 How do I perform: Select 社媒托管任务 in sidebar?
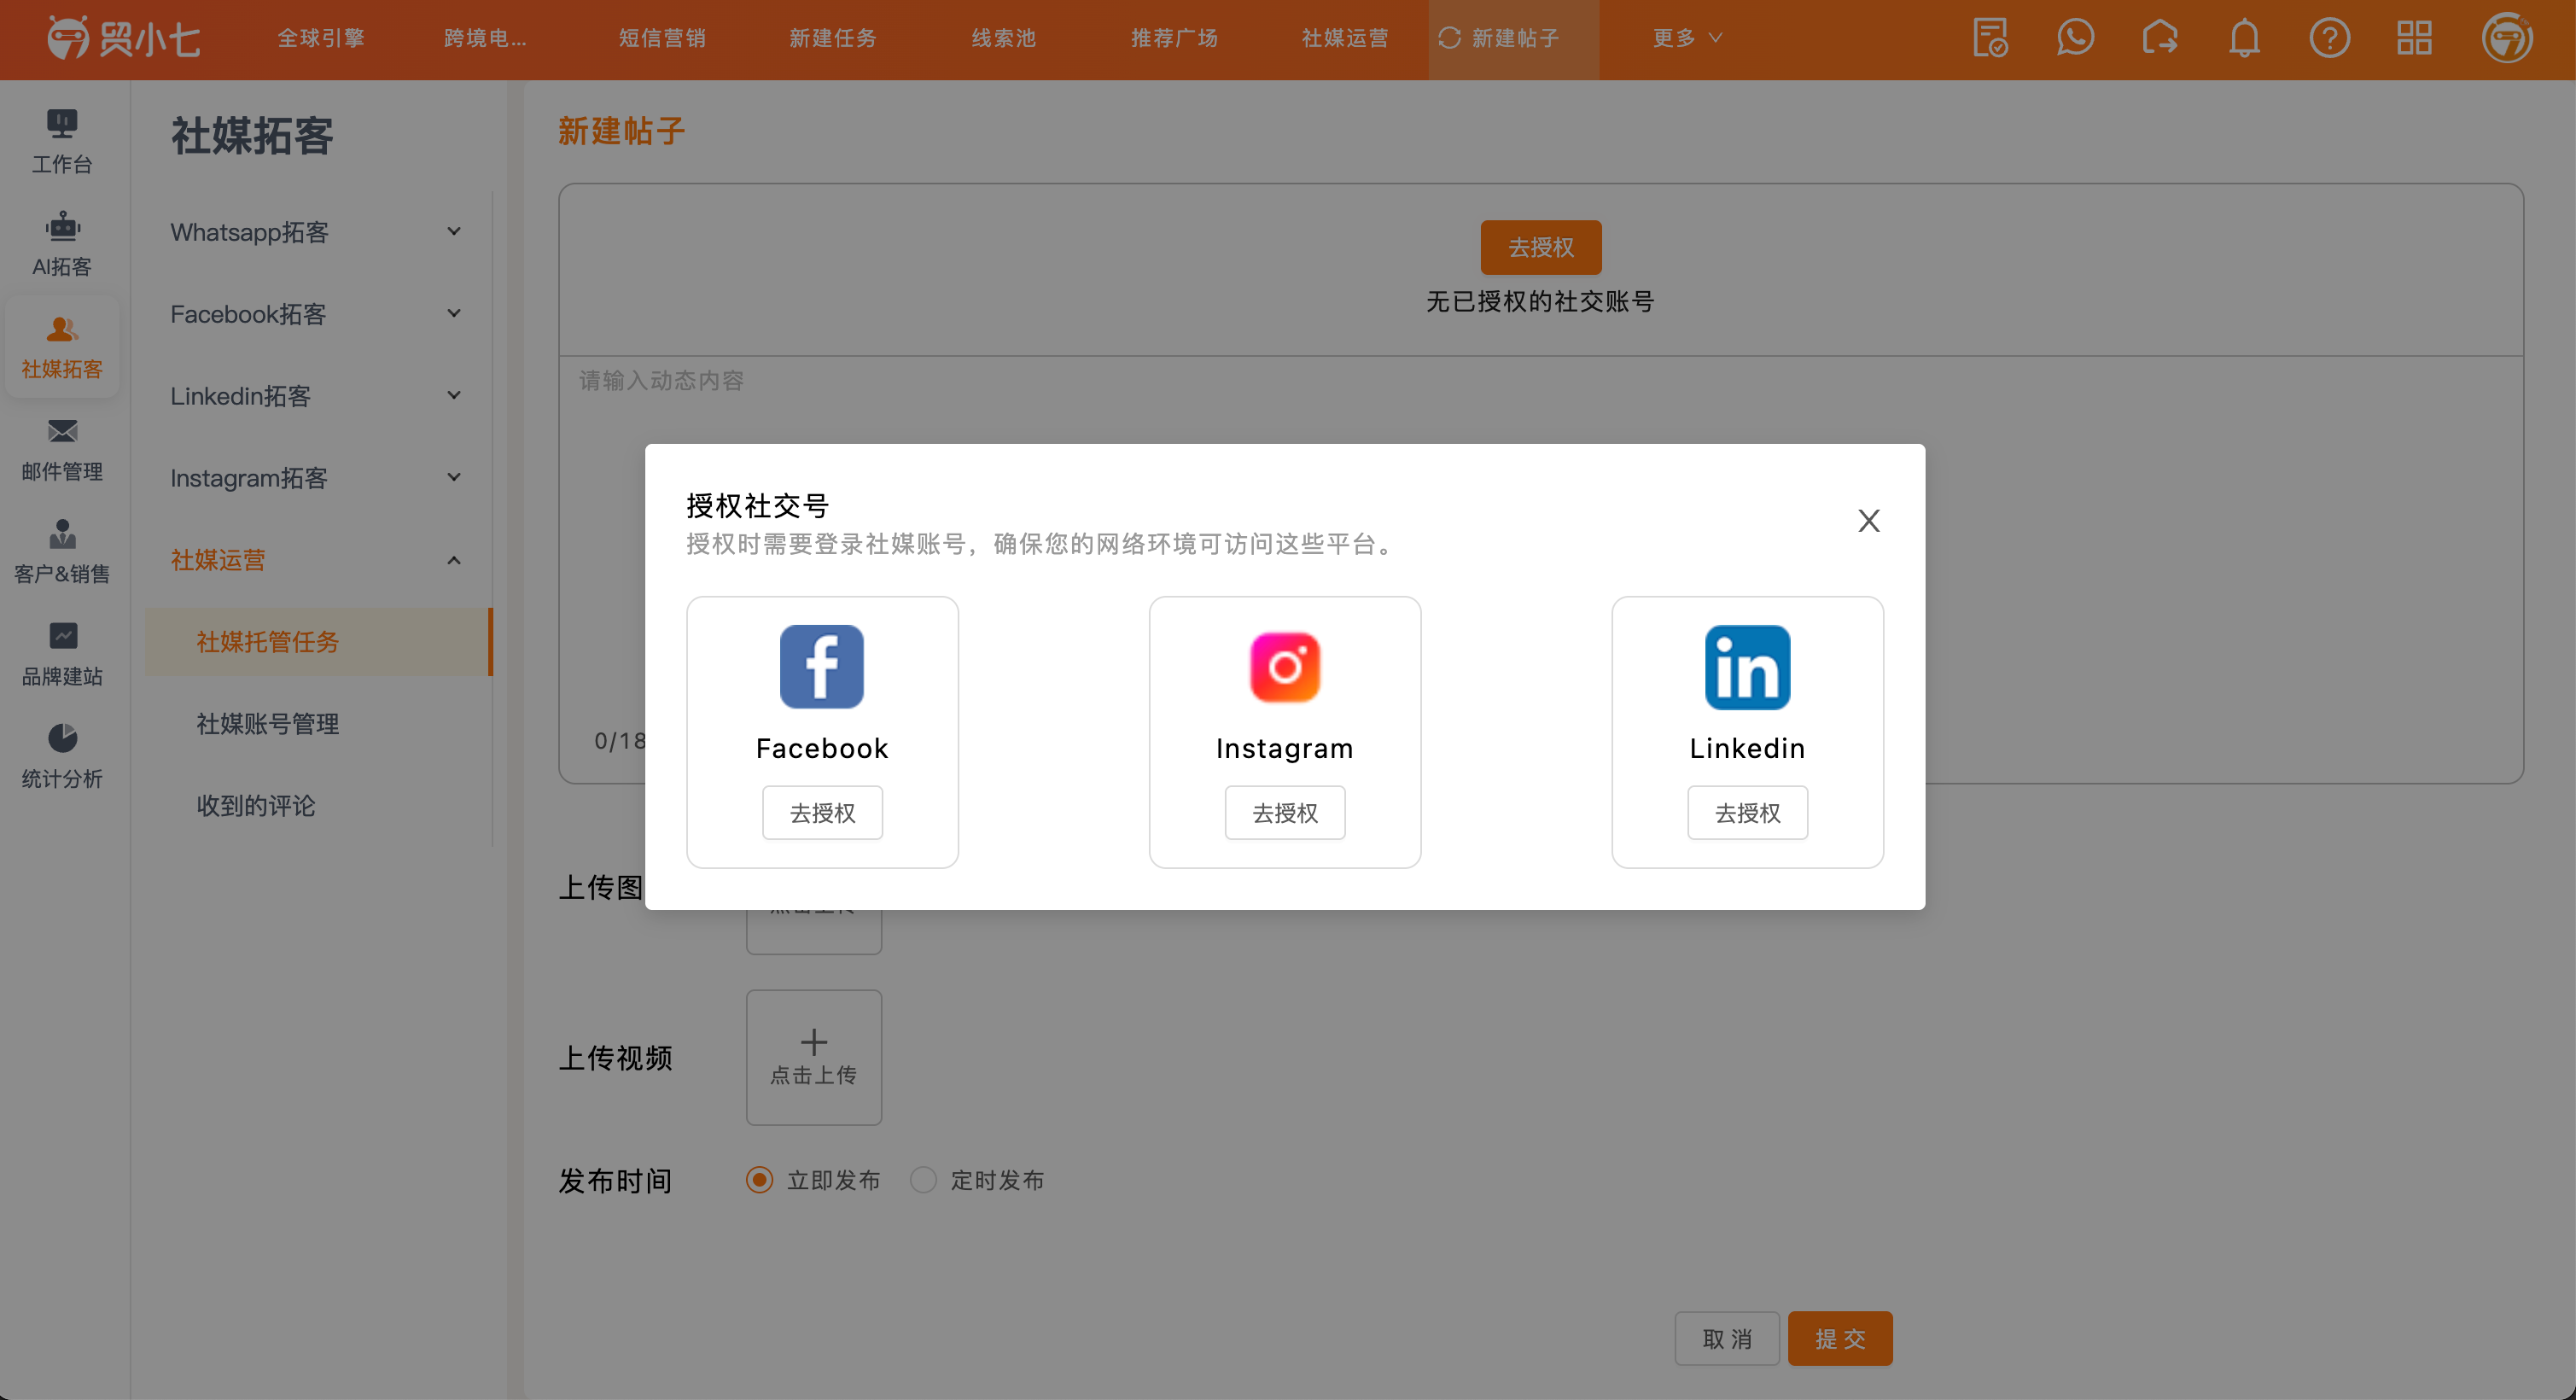coord(319,642)
